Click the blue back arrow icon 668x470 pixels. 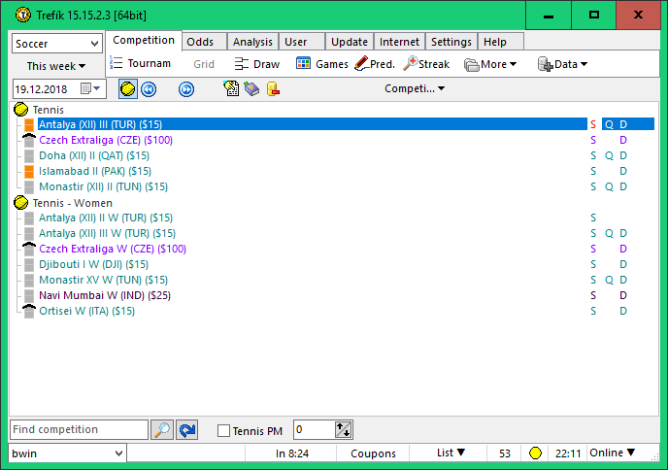point(149,89)
